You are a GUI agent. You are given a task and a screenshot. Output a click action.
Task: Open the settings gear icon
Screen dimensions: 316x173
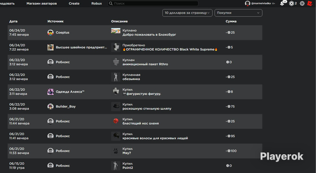302,3
